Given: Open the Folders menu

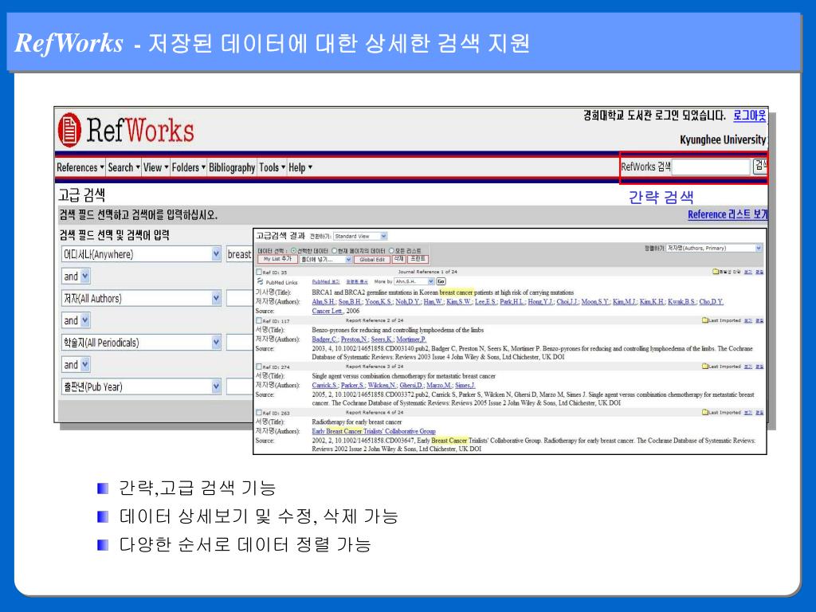Looking at the screenshot, I should pos(188,167).
